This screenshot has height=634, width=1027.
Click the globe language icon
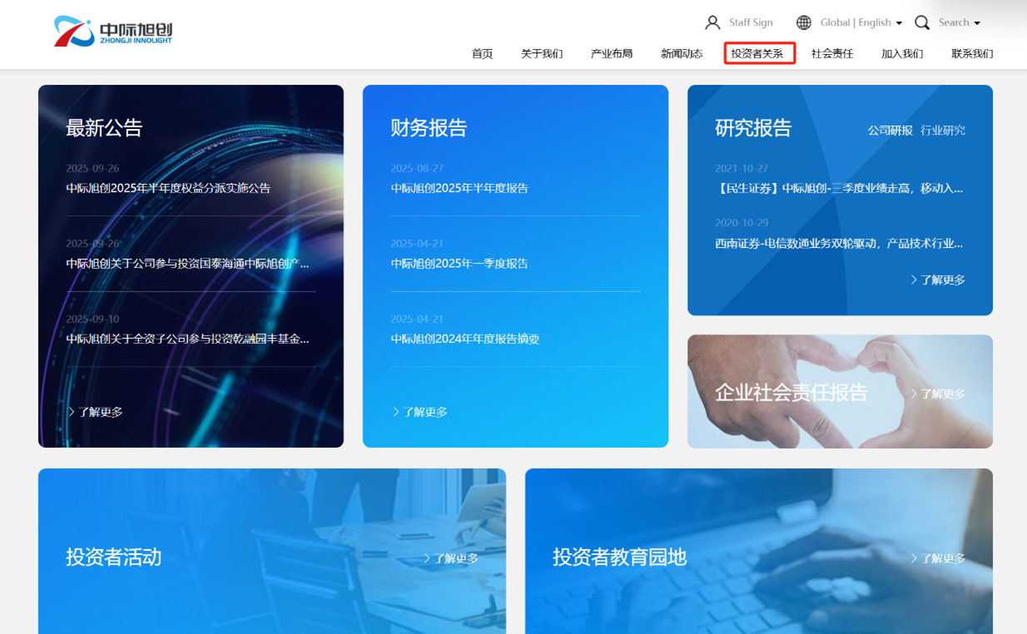coord(803,22)
